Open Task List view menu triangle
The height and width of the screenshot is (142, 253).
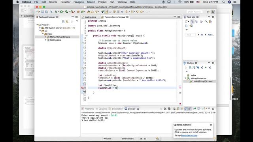point(187,30)
